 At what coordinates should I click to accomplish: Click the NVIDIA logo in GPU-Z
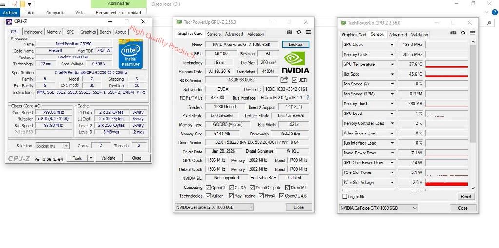tap(295, 62)
